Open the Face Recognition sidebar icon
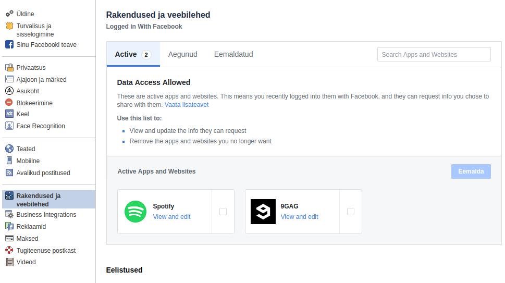 (x=9, y=126)
